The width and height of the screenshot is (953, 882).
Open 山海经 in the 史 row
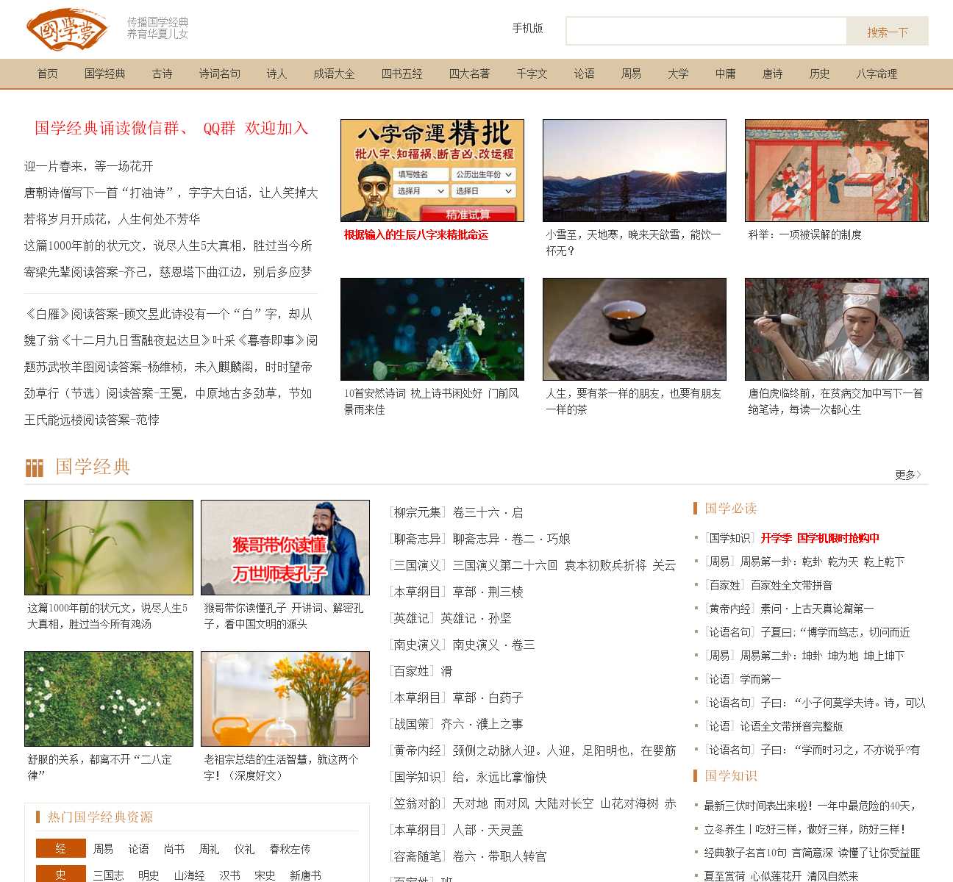(x=189, y=875)
